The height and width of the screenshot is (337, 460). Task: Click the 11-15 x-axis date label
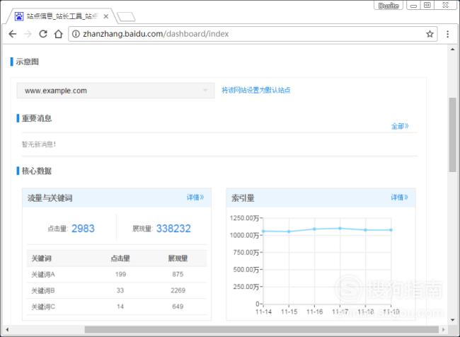[289, 312]
